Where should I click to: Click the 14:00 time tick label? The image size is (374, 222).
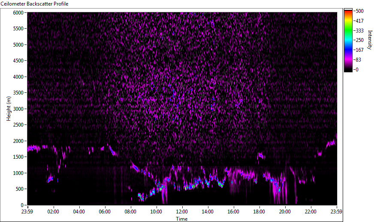pos(208,212)
